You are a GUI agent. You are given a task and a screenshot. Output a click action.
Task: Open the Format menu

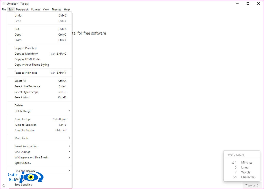tap(36, 10)
